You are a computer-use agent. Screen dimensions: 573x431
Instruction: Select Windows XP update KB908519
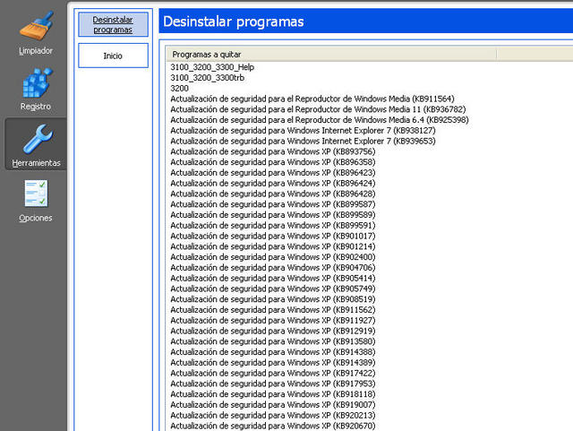[273, 299]
